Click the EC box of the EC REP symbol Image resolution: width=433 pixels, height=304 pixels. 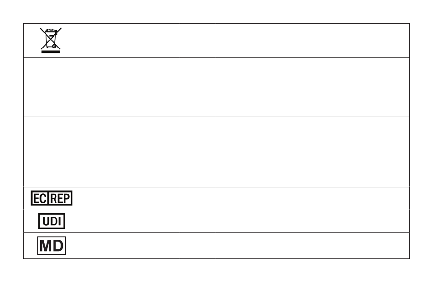40,198
